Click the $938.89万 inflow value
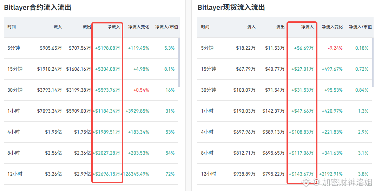Viewport: 375px width, 191px height. pyautogui.click(x=244, y=174)
